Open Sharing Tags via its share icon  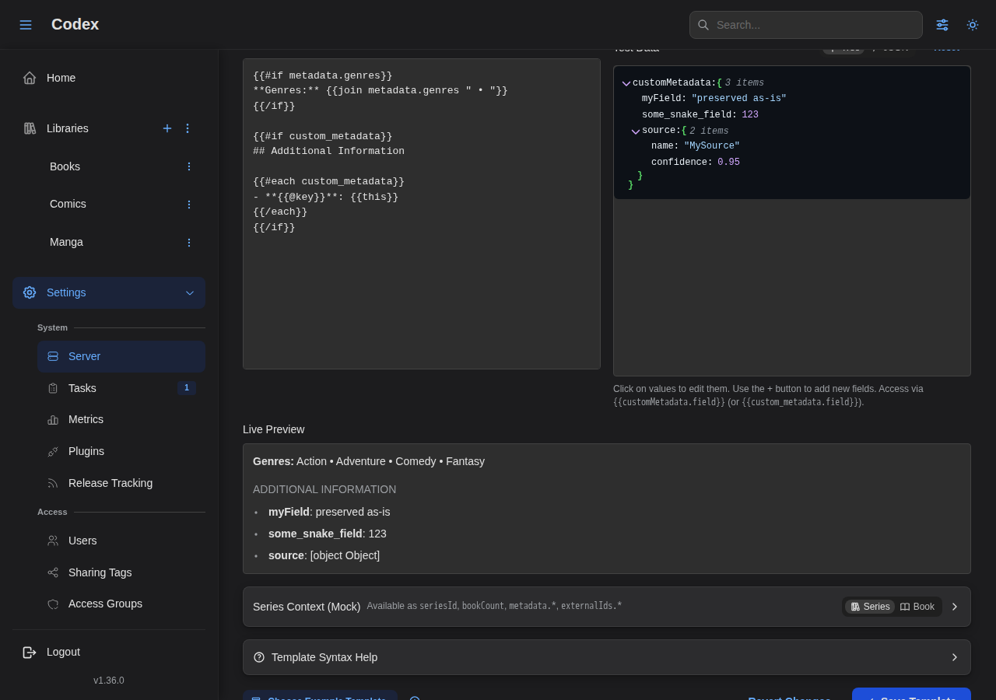tap(53, 572)
